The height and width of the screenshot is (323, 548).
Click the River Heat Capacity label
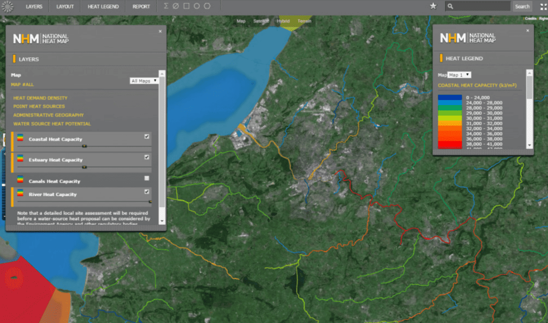[53, 195]
